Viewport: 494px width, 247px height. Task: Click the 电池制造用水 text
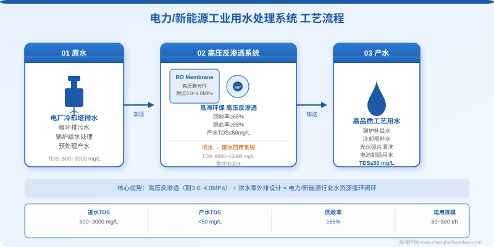pos(377,155)
